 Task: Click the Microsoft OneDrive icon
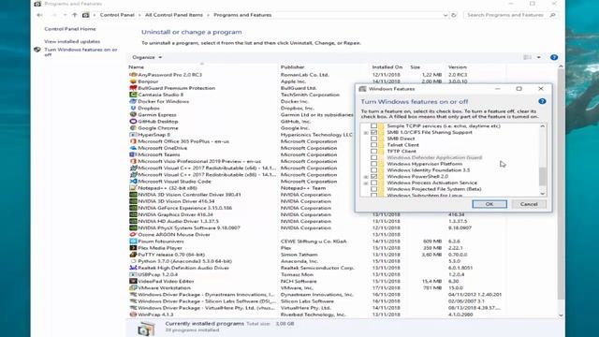(133, 148)
